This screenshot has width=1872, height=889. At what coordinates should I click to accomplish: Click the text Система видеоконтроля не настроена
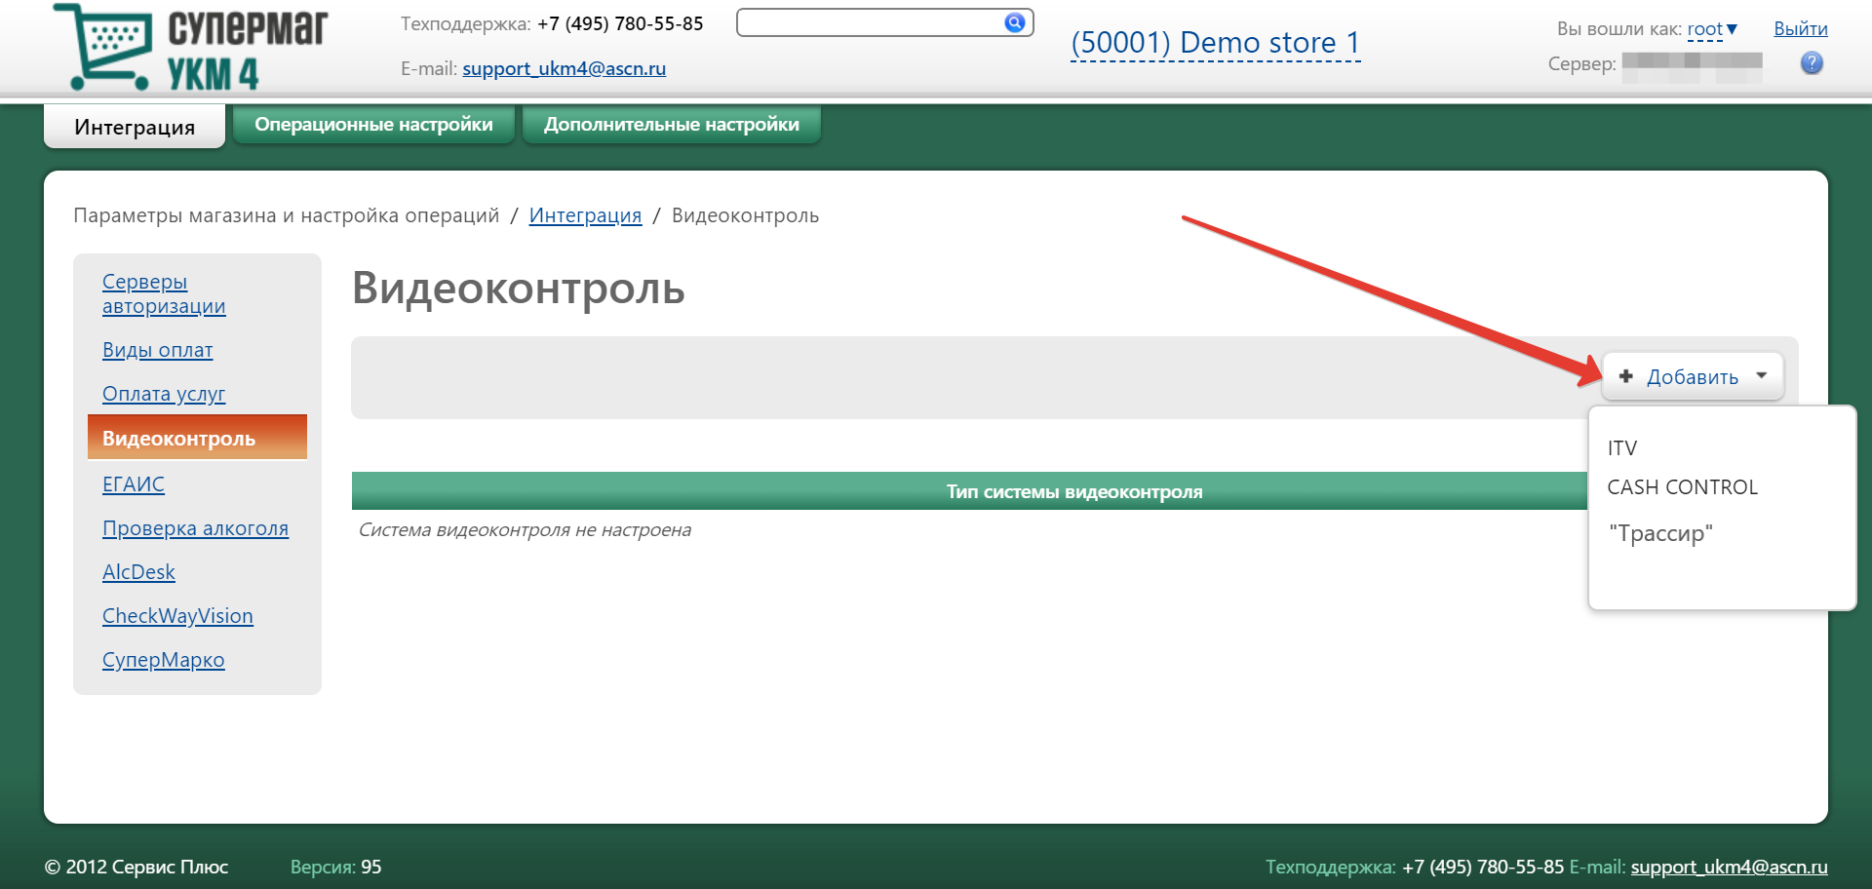tap(525, 530)
